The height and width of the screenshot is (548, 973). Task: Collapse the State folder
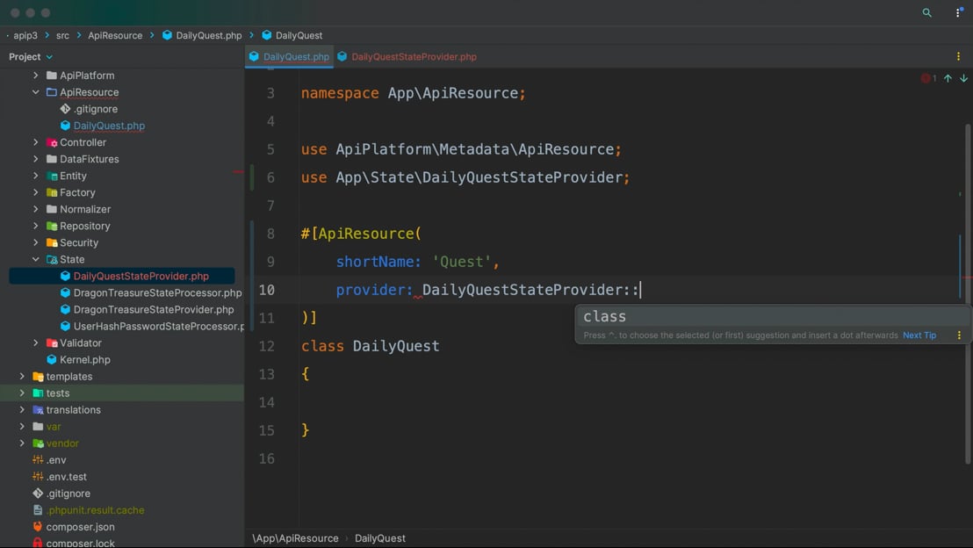[x=36, y=259]
